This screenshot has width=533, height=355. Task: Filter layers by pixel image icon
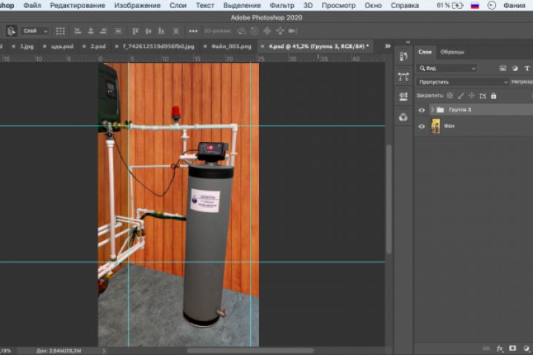click(x=503, y=68)
